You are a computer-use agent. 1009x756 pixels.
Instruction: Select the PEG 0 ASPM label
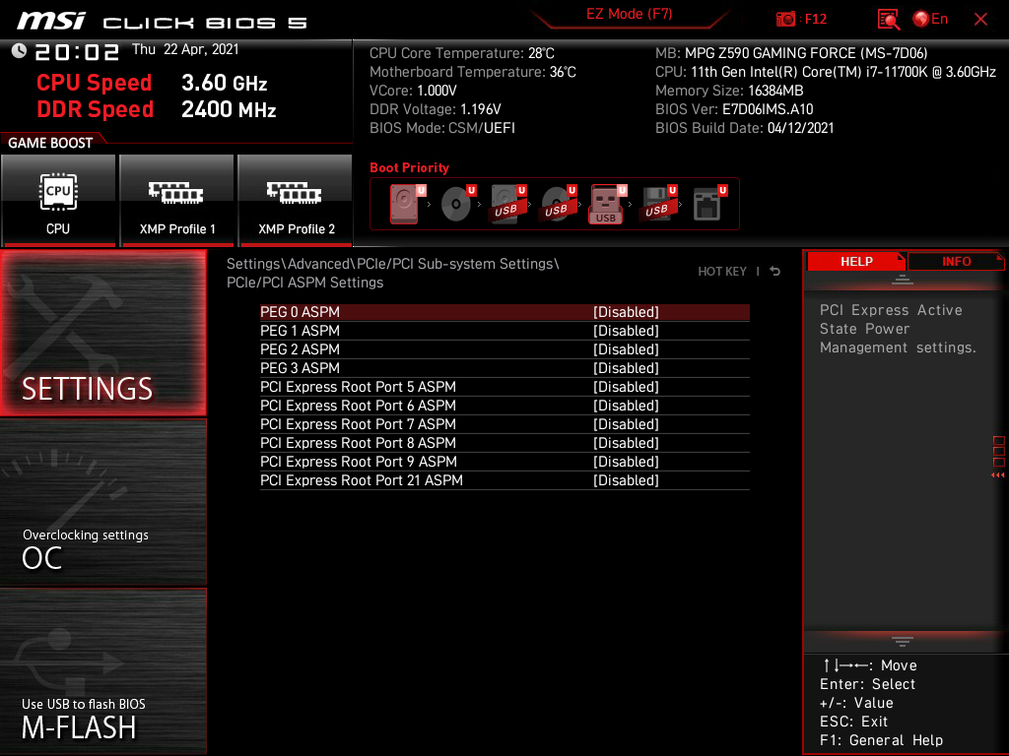(x=300, y=312)
